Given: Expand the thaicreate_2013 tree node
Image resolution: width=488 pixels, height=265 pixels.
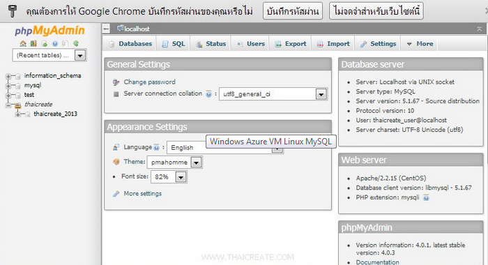Looking at the screenshot, I should (x=18, y=114).
